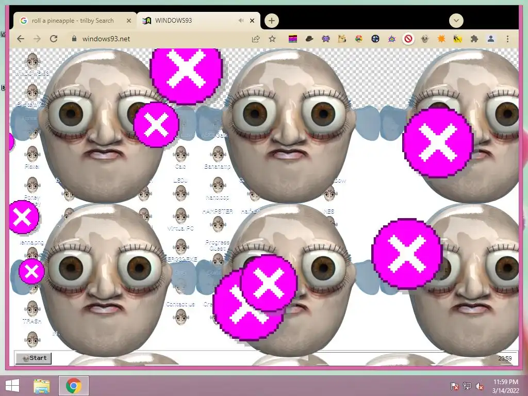The width and height of the screenshot is (528, 396).
Task: View site info via padlock icon
Action: 74,39
